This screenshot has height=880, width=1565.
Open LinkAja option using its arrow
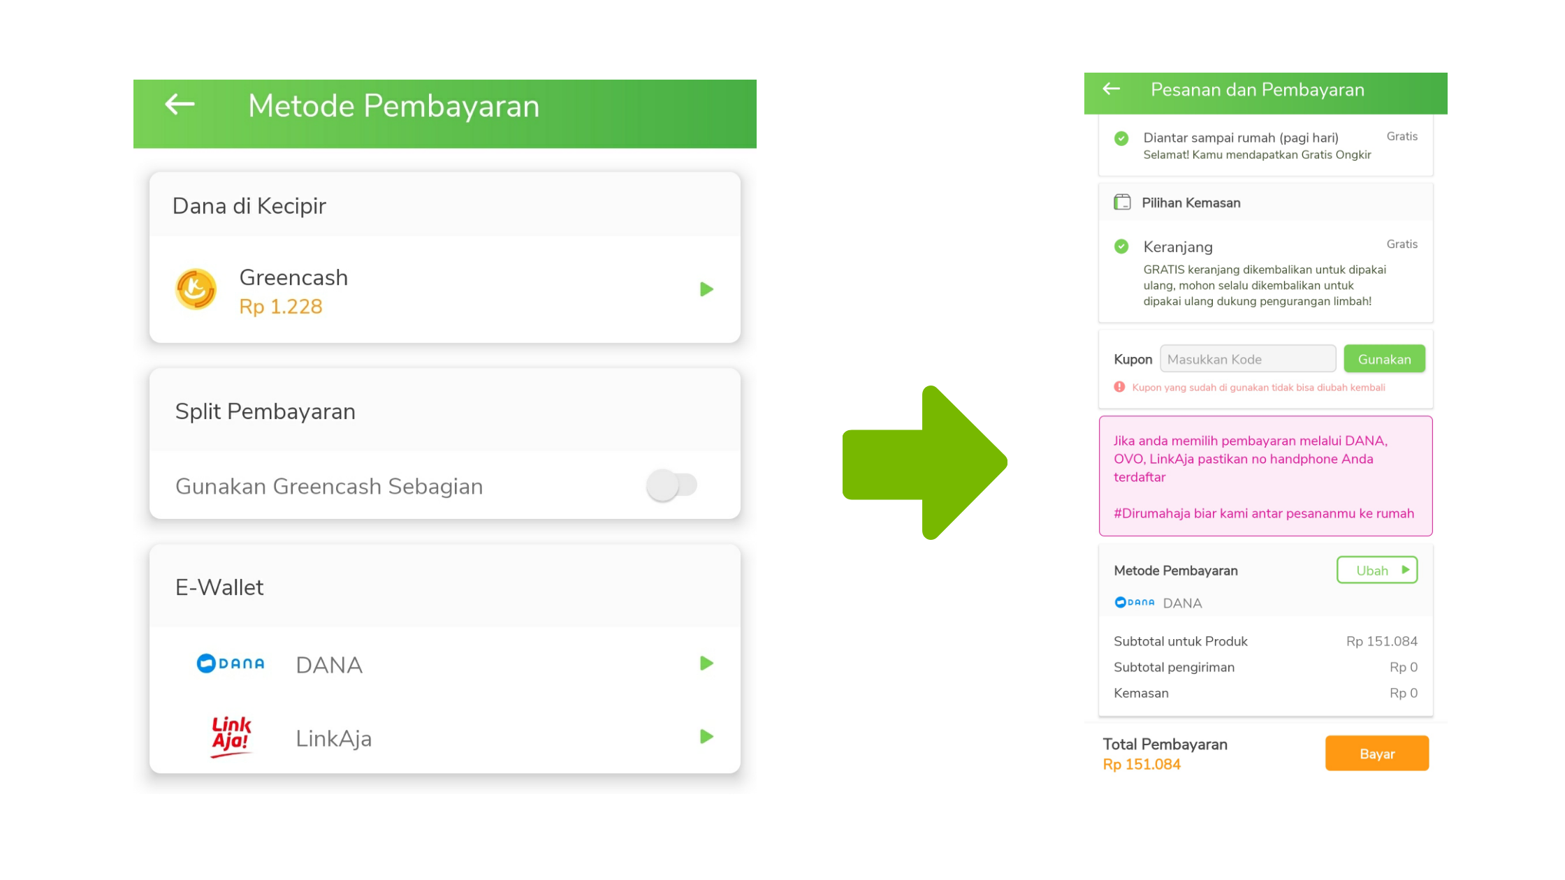706,736
